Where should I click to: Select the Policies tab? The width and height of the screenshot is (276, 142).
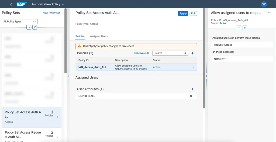tap(80, 36)
